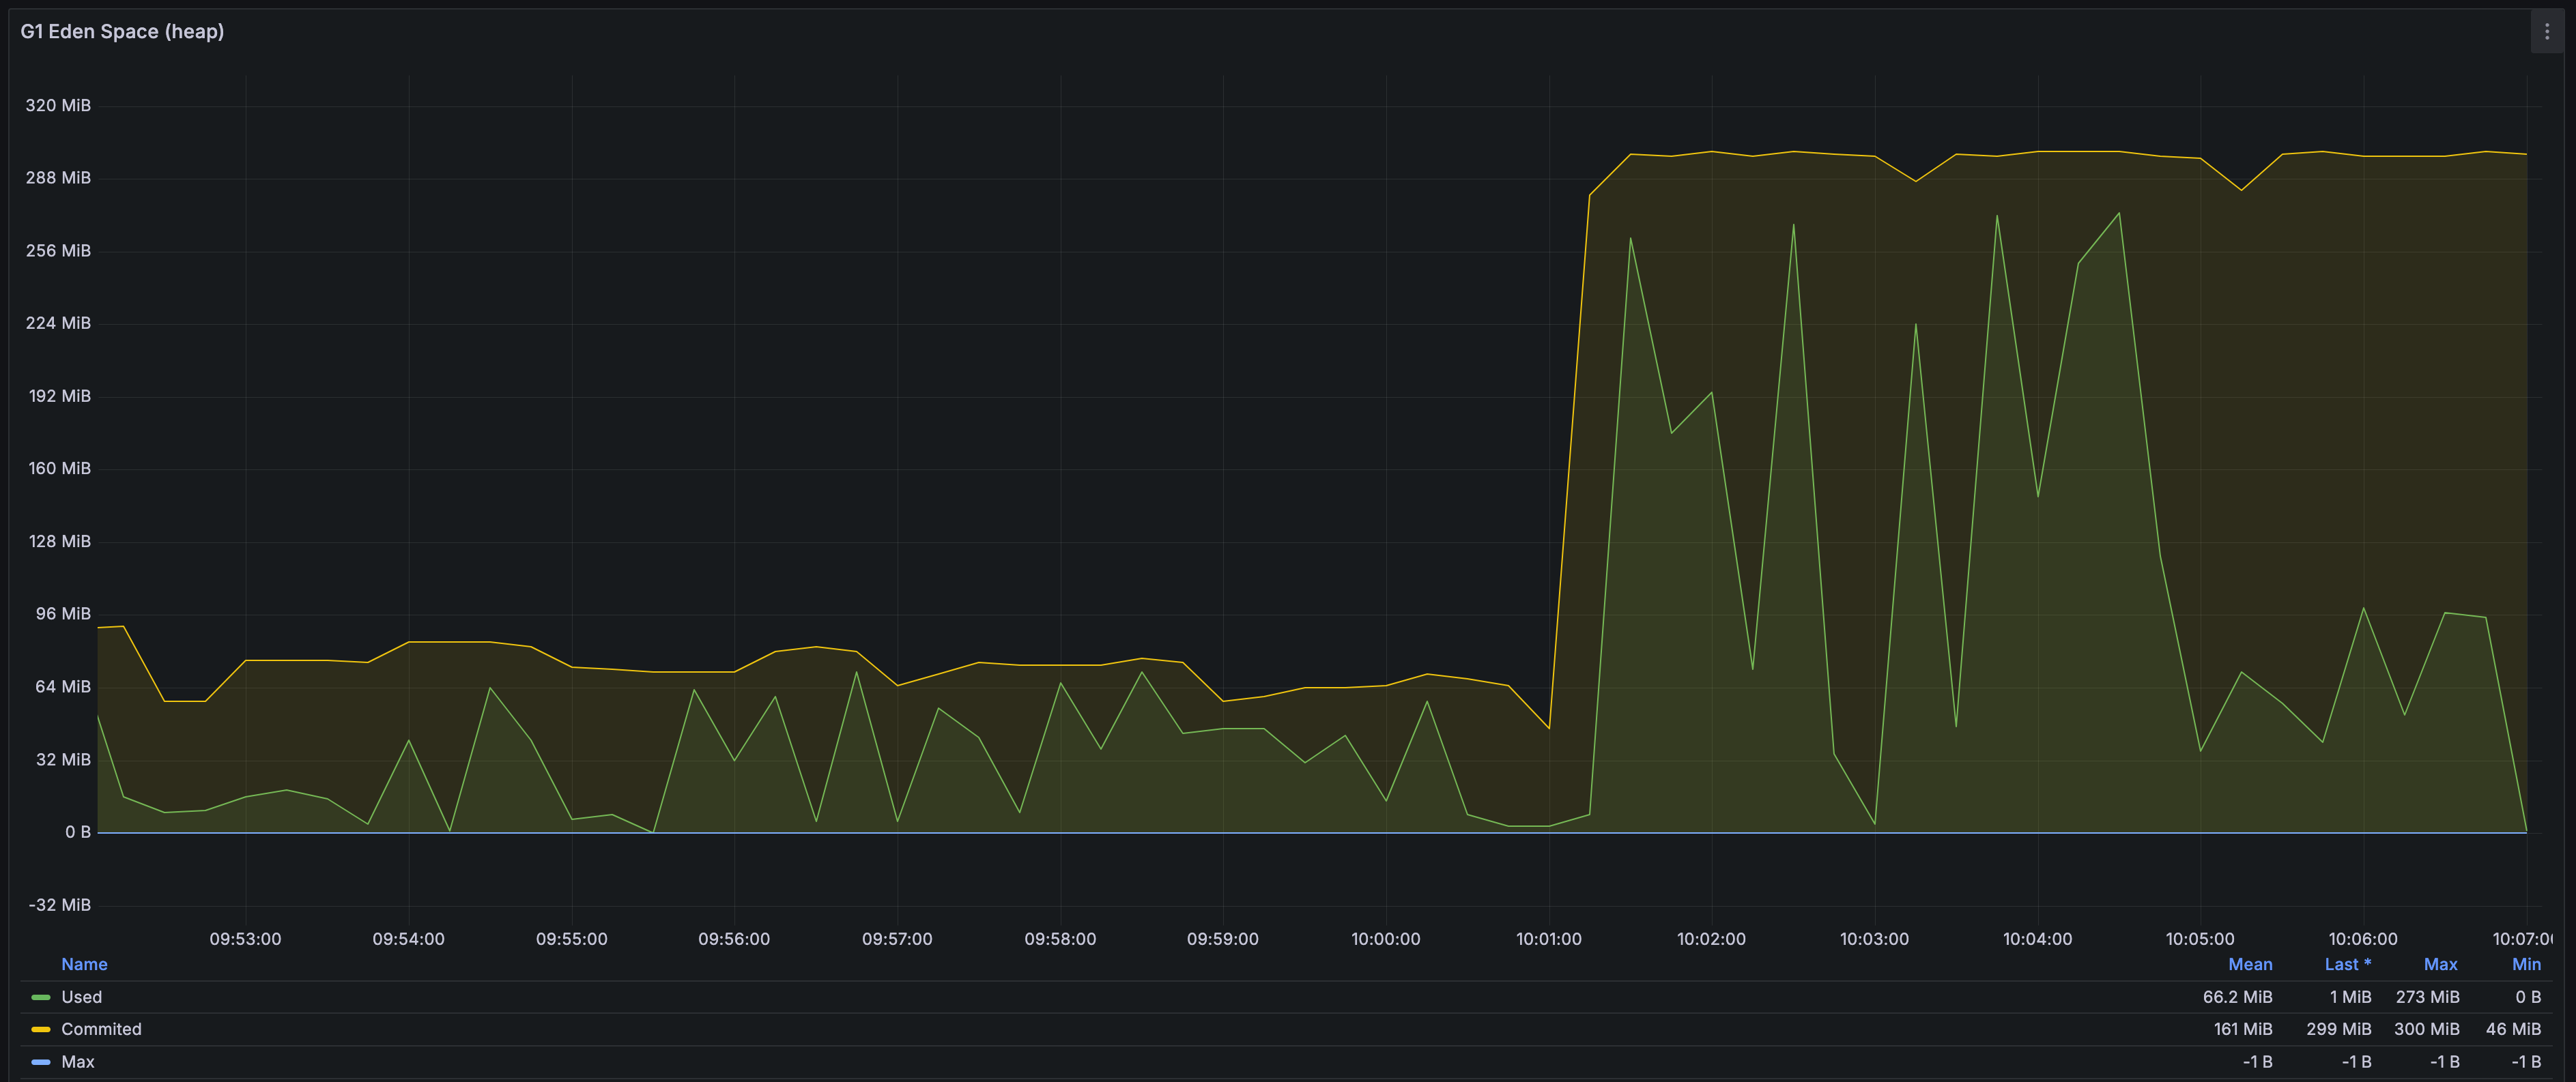This screenshot has height=1082, width=2576.
Task: Click the yellow Commited color swatch
Action: pos(41,1029)
